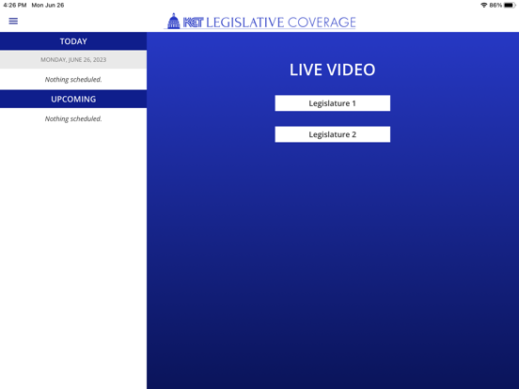Tap the KET Legislative Coverage logo
Image resolution: width=519 pixels, height=389 pixels.
260,22
